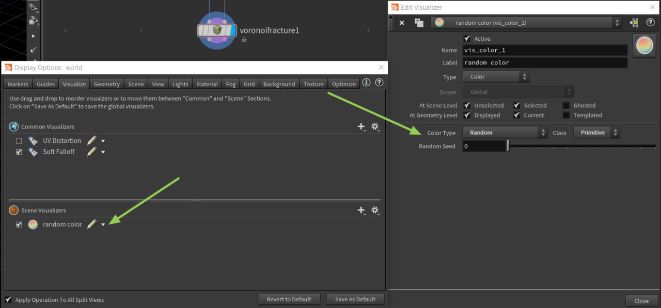
Task: Select the Visualize tab
Action: pyautogui.click(x=74, y=84)
